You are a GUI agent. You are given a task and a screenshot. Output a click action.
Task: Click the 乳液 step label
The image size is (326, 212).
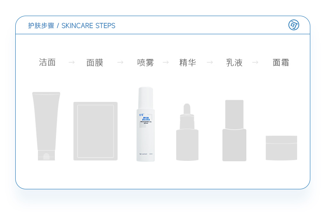click(x=234, y=63)
